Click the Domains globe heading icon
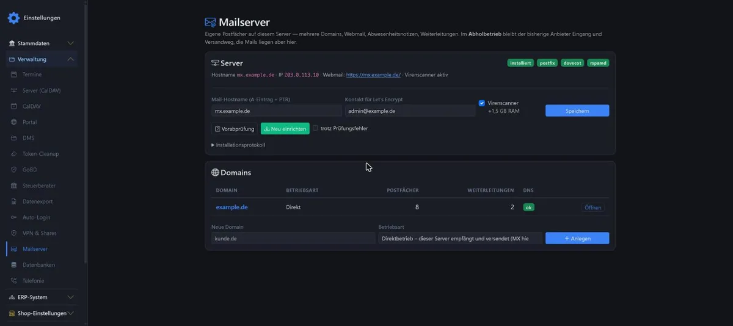 coord(215,173)
